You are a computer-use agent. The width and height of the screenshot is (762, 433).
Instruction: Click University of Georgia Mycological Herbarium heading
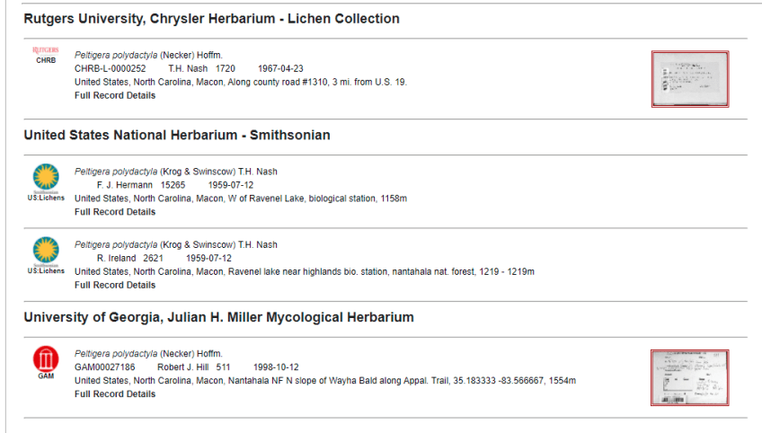coord(218,317)
